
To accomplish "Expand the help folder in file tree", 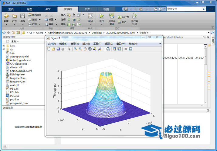I will tap(4, 46).
